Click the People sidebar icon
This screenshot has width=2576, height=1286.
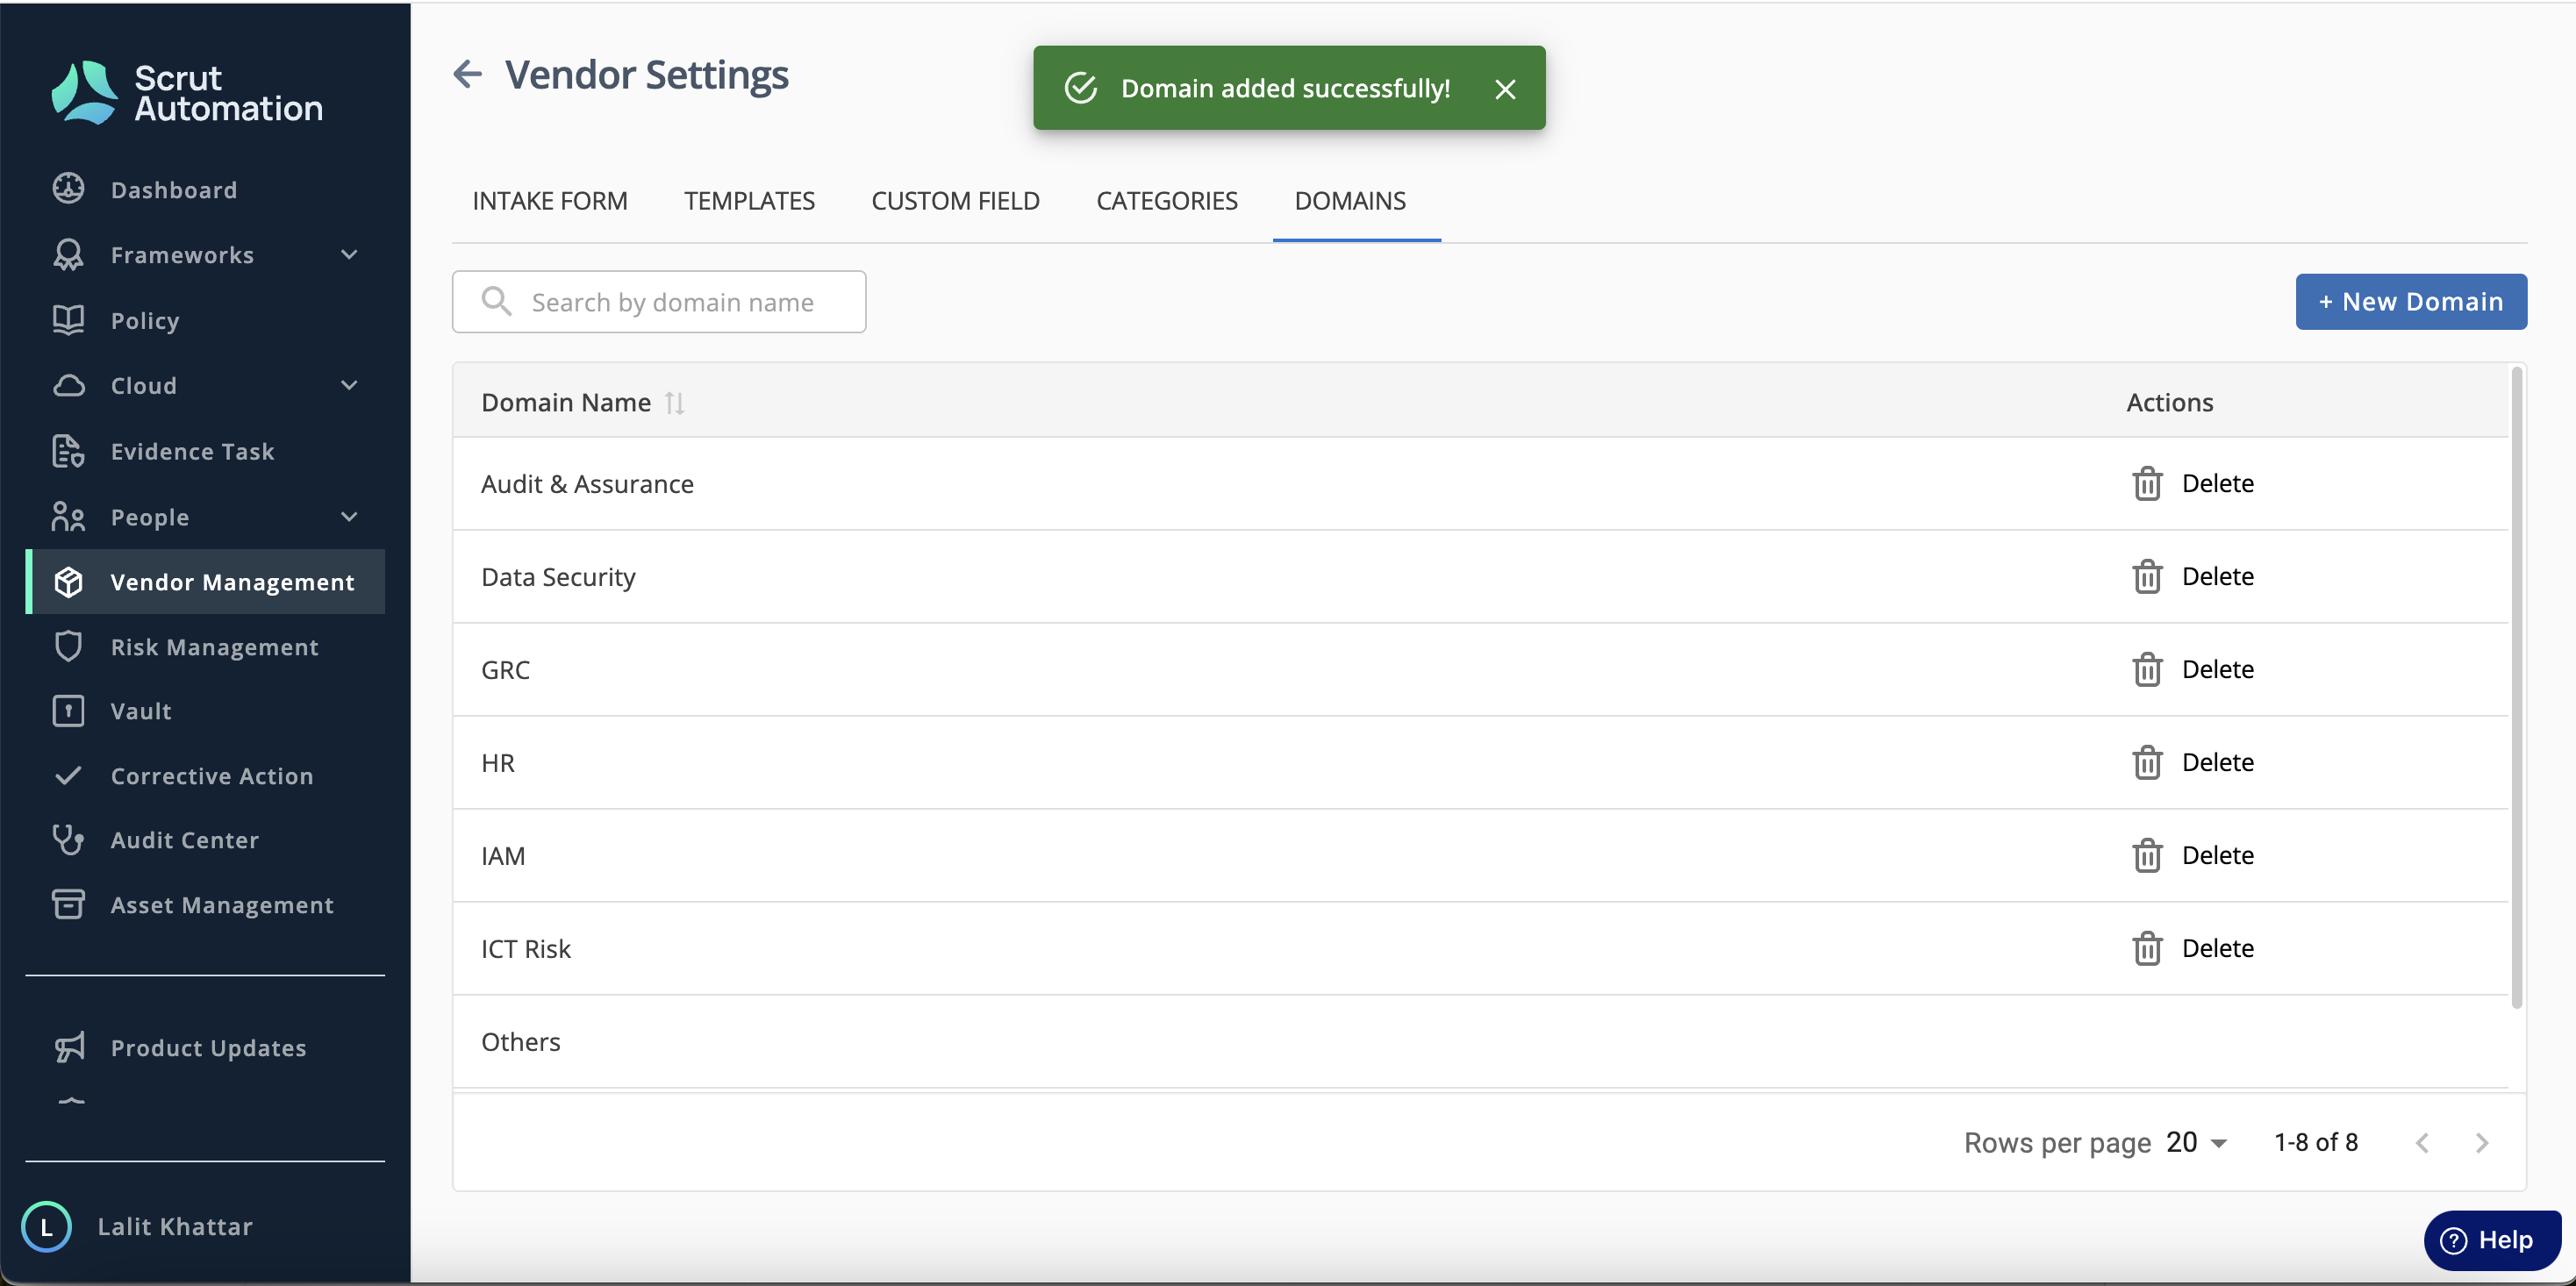pos(68,516)
